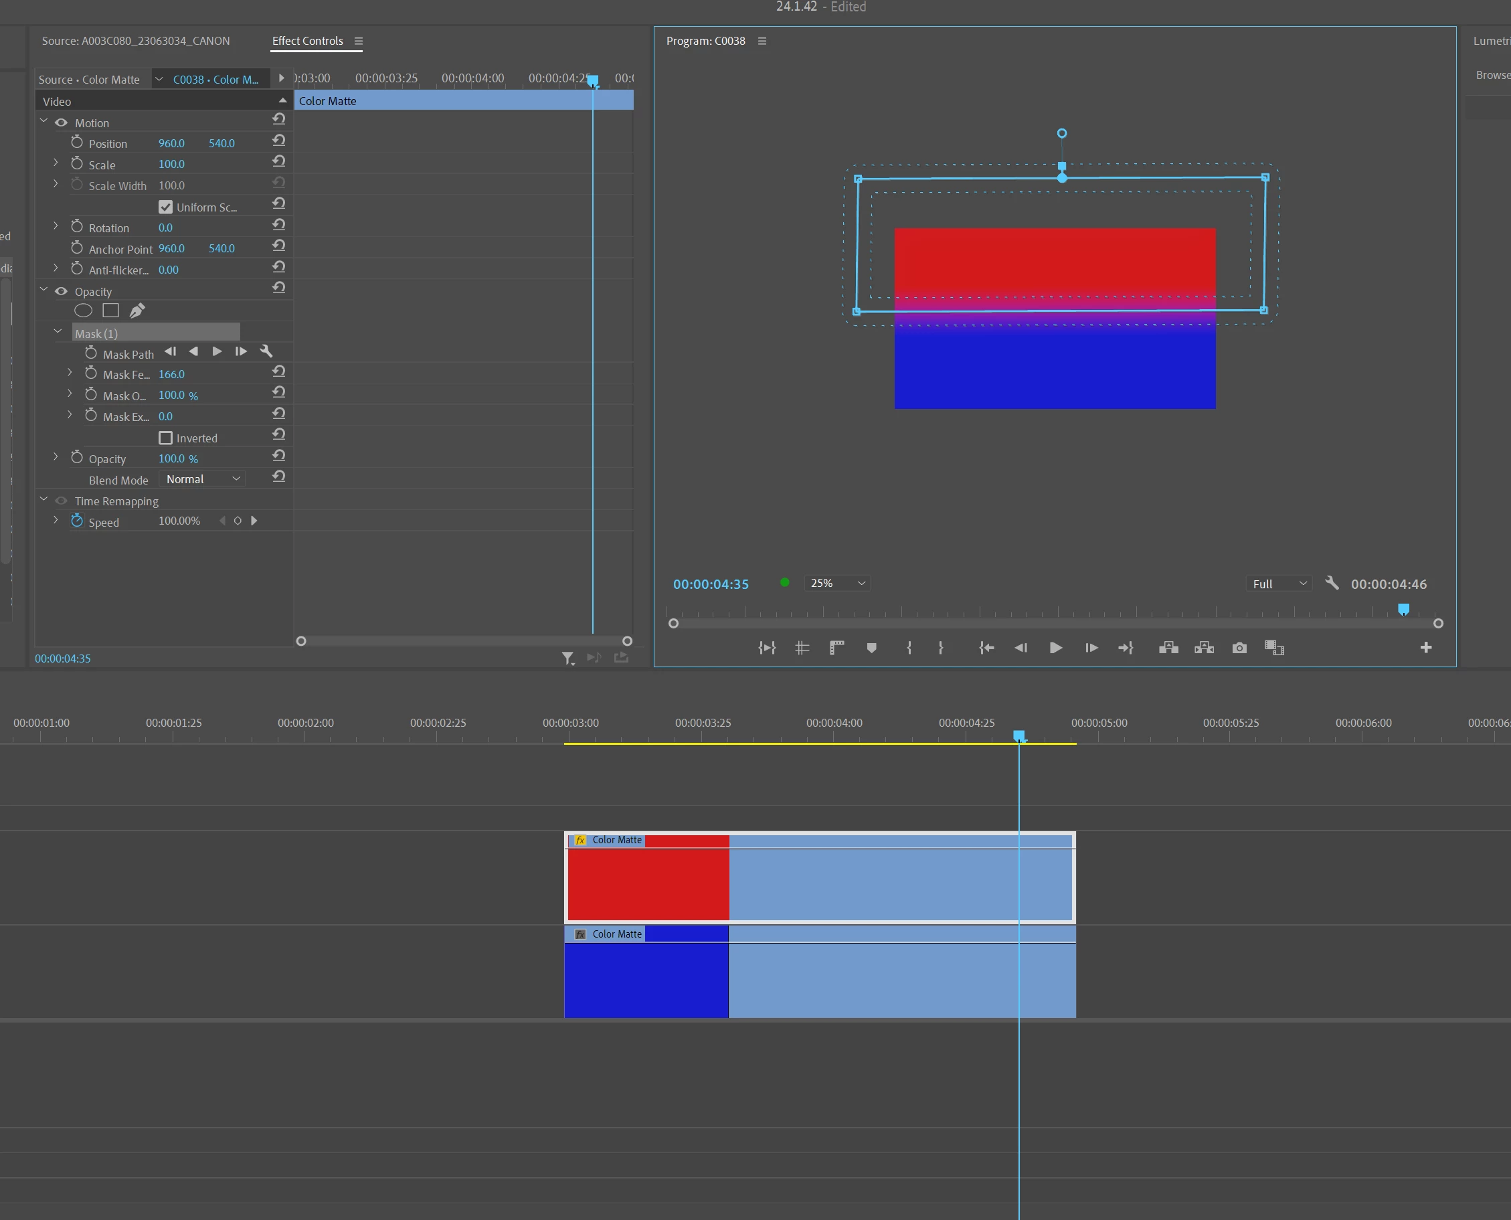The width and height of the screenshot is (1511, 1220).
Task: Enable the Inverted mask checkbox
Action: [165, 438]
